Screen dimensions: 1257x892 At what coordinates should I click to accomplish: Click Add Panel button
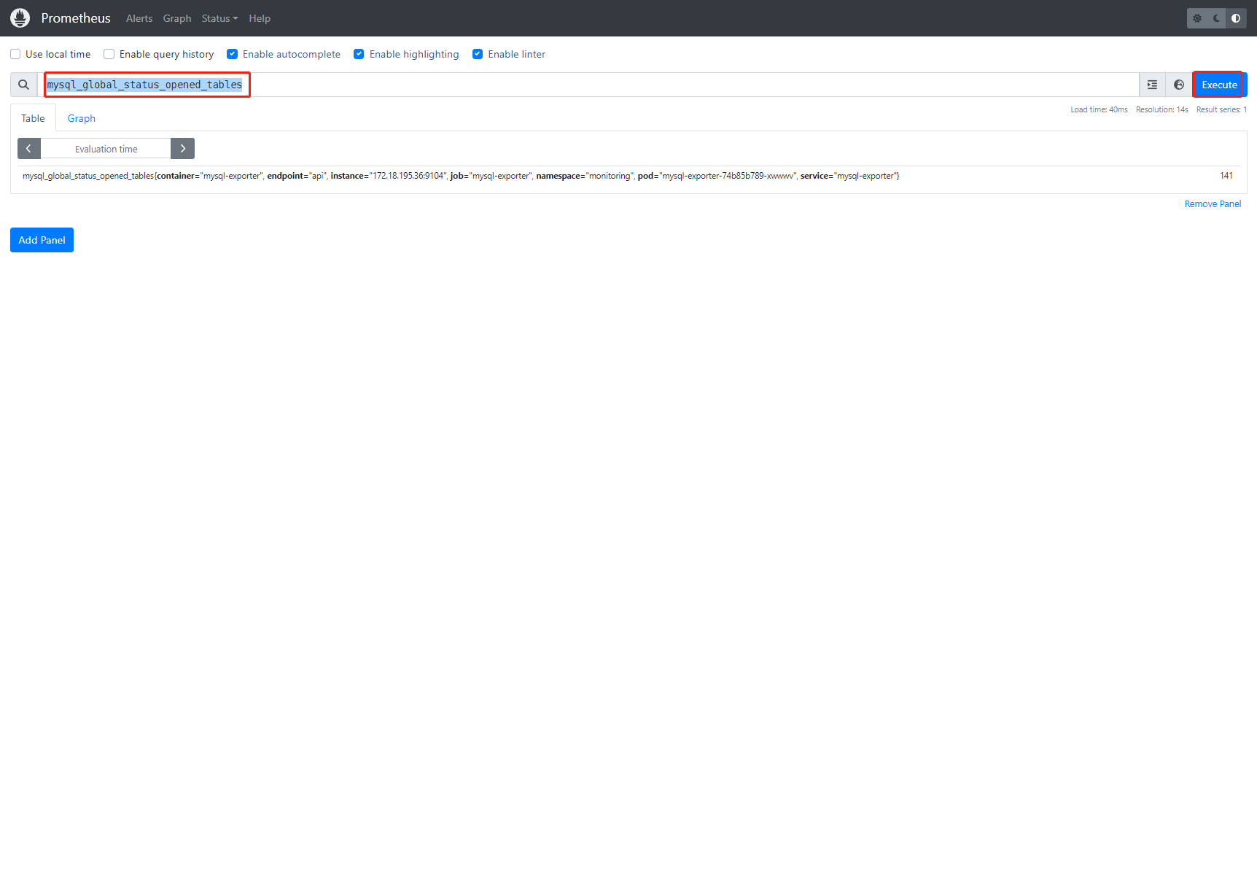pos(42,240)
